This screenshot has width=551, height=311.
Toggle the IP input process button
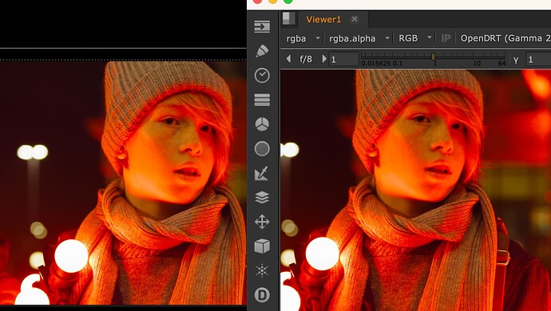click(x=446, y=38)
